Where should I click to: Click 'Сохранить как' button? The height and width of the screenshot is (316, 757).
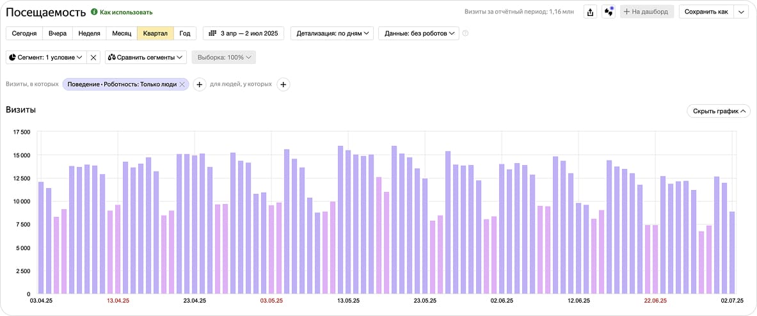(x=706, y=12)
